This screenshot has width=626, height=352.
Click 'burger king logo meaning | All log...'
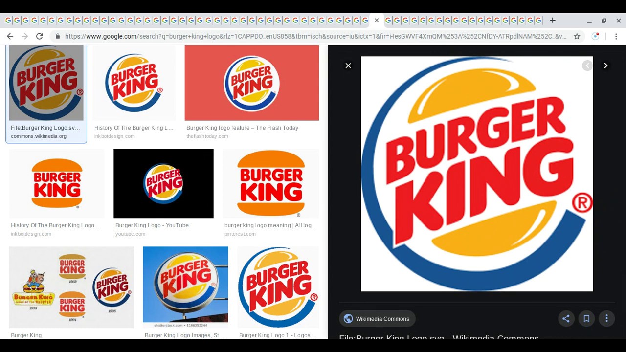click(270, 225)
